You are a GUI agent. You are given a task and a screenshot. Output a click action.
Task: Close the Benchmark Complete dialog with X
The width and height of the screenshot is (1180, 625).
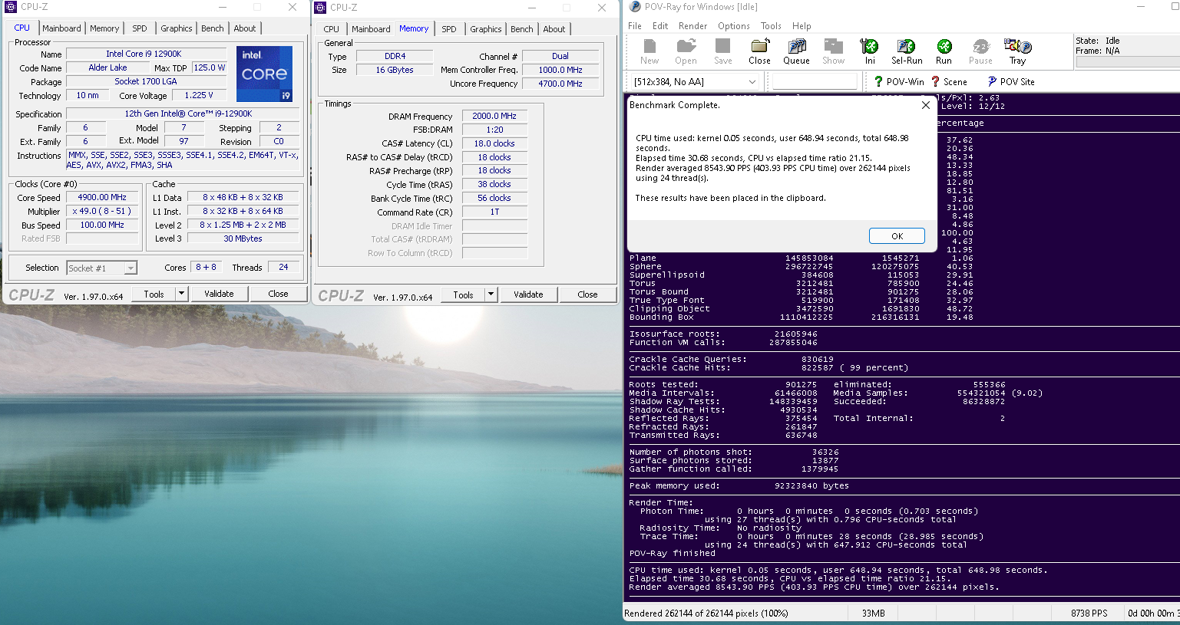(925, 105)
